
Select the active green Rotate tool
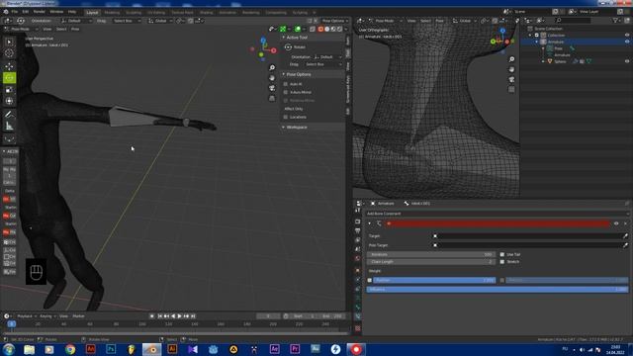click(9, 77)
